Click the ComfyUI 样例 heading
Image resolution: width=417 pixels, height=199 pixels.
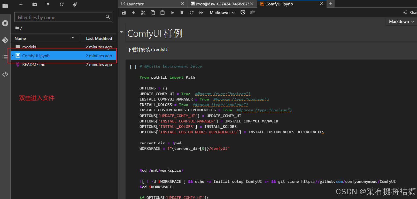[155, 34]
